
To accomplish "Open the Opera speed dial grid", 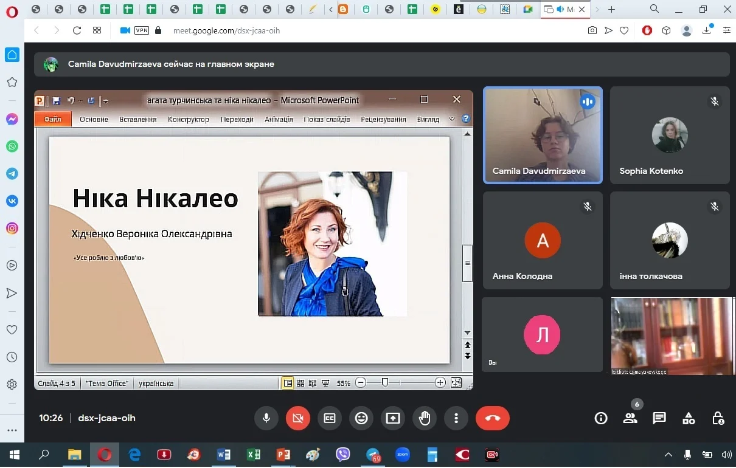I will point(97,30).
